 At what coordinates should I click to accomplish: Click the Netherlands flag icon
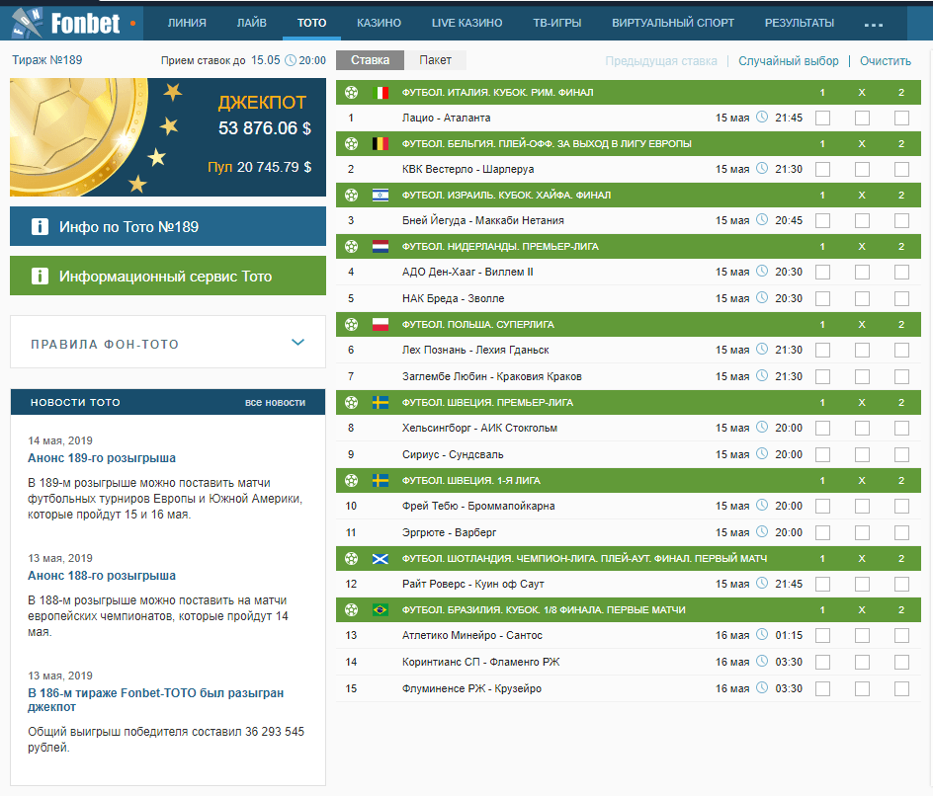click(x=381, y=246)
